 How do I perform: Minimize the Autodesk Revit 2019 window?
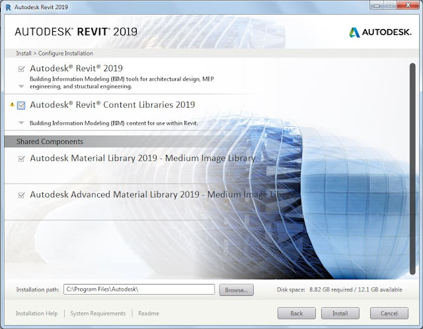[377, 5]
